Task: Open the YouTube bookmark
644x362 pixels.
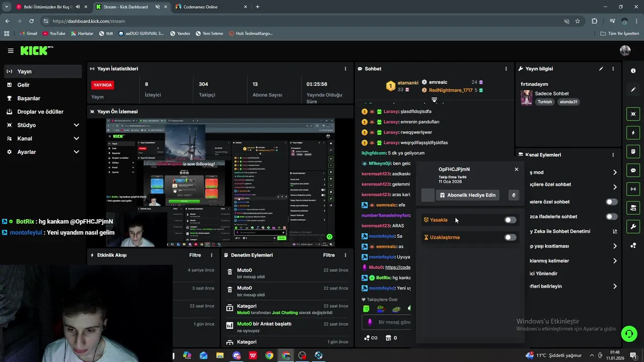Action: 54,34
